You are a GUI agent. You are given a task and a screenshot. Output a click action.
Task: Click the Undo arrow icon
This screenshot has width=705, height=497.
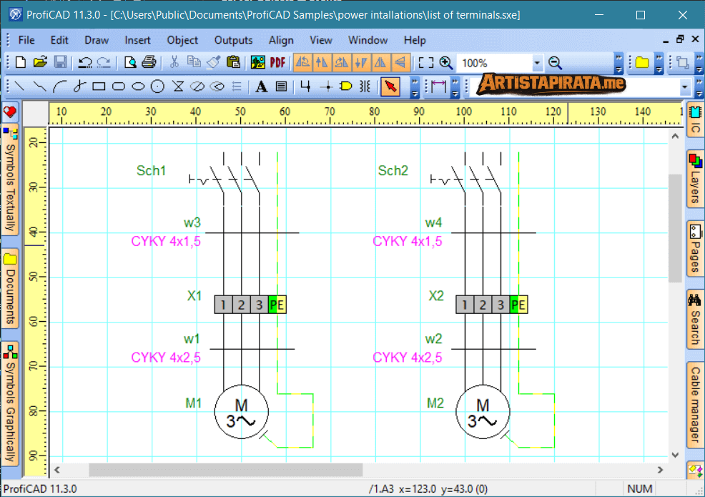pos(85,63)
